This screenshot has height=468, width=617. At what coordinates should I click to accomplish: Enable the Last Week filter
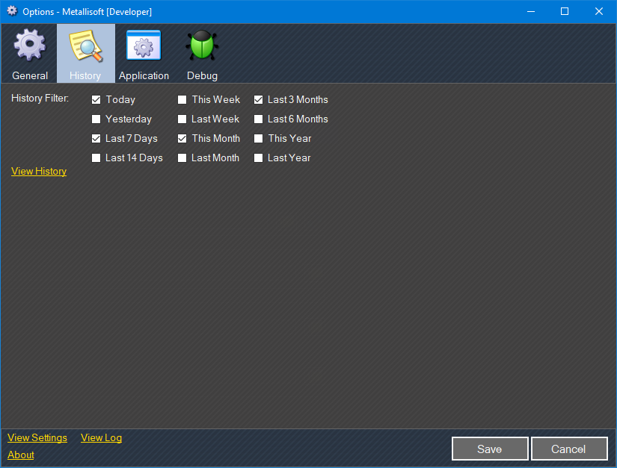point(182,119)
